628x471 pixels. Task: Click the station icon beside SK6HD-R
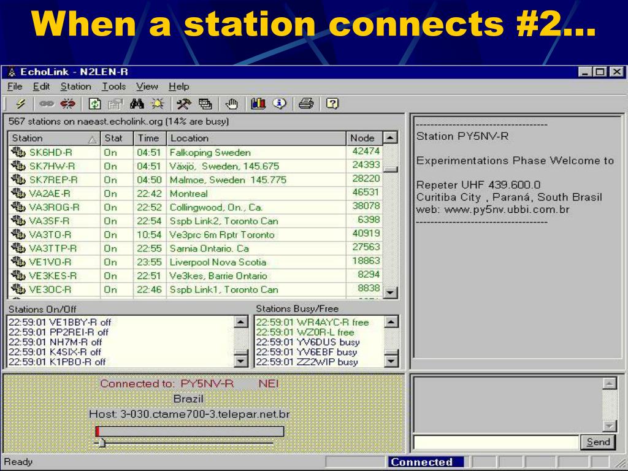click(x=18, y=152)
